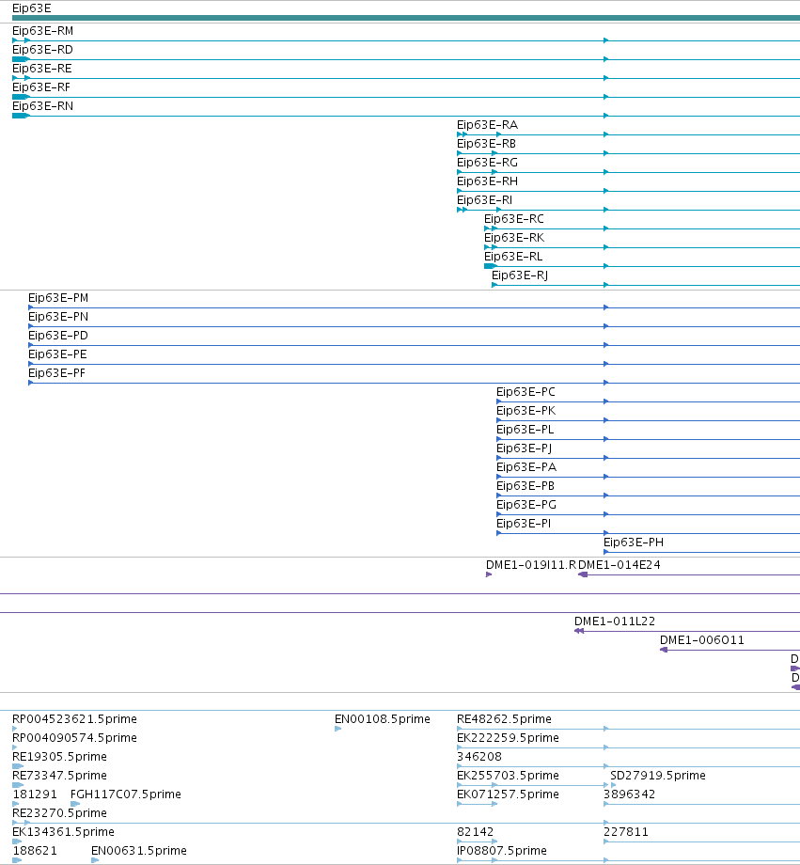The image size is (800, 865).
Task: Click the Eip63E-PI protein label
Action: [x=523, y=523]
